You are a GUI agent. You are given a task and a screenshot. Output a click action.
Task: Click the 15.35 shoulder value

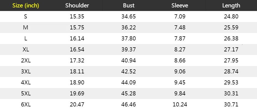point(77,16)
